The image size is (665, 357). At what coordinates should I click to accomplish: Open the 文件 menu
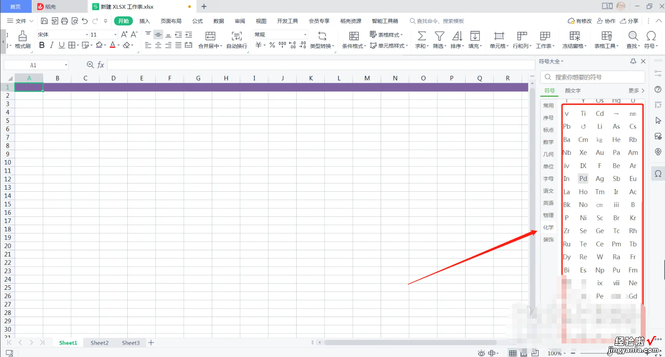[20, 21]
